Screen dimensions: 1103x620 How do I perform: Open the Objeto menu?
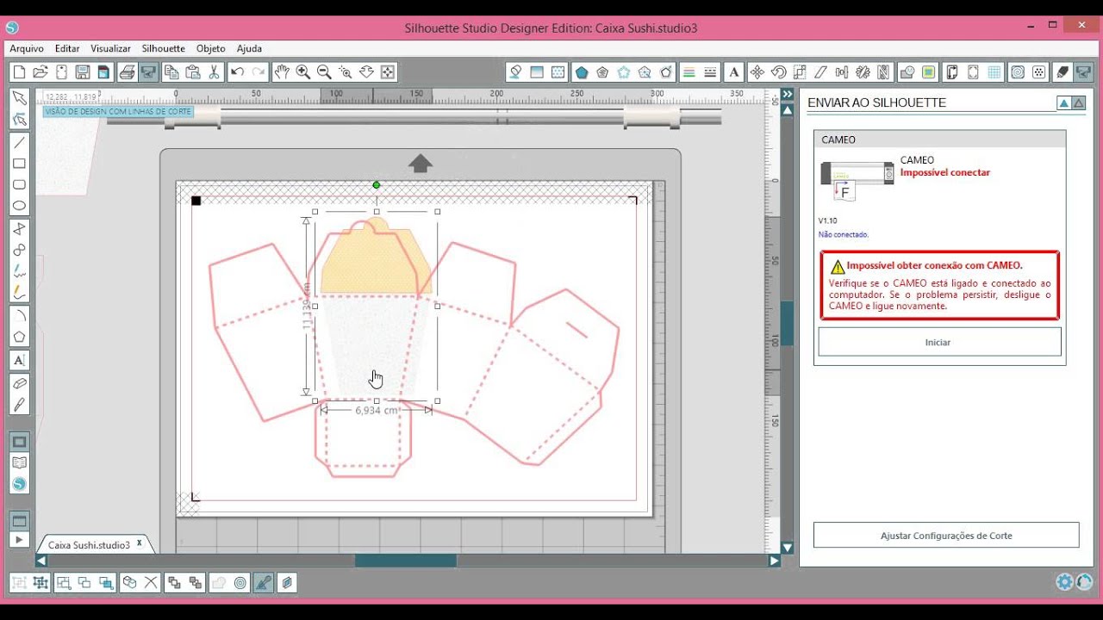tap(210, 49)
